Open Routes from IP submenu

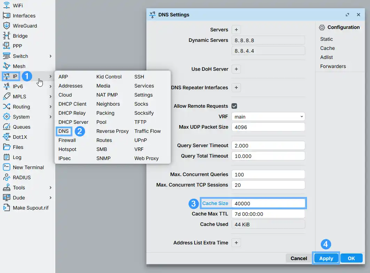104,140
